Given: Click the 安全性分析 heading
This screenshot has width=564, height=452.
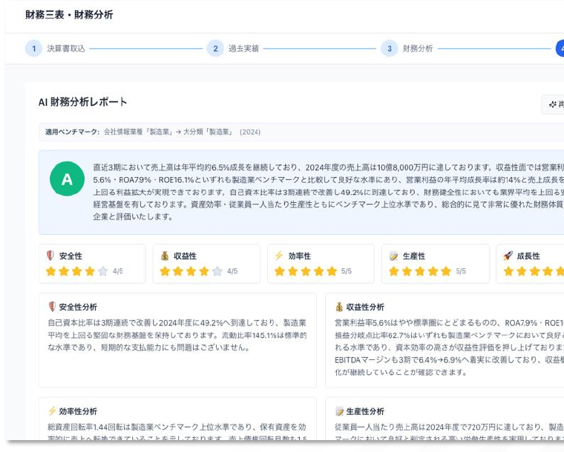Looking at the screenshot, I should [x=78, y=307].
